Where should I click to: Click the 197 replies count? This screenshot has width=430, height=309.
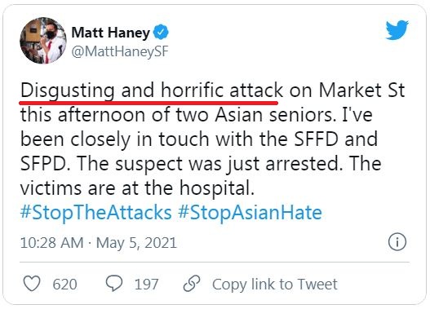[x=146, y=284]
